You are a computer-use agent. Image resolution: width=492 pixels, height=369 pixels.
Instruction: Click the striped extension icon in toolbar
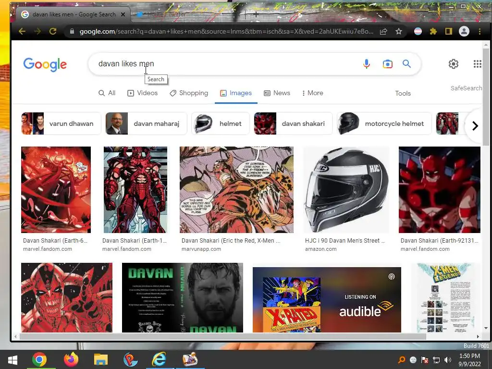coord(418,31)
